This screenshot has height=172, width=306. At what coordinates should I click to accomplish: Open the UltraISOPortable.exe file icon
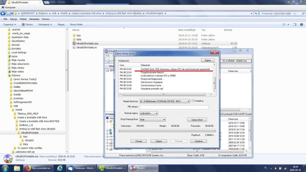74,43
